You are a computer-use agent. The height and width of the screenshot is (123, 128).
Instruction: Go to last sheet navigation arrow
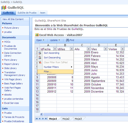[46, 119]
